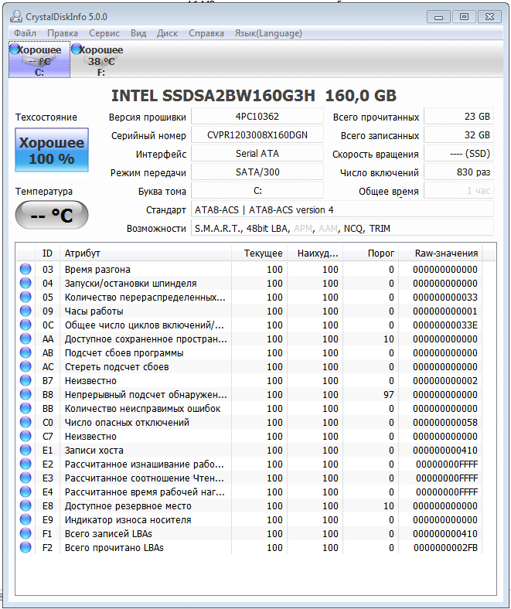
Task: Select the Всего прочитано LBAs row
Action: click(250, 548)
